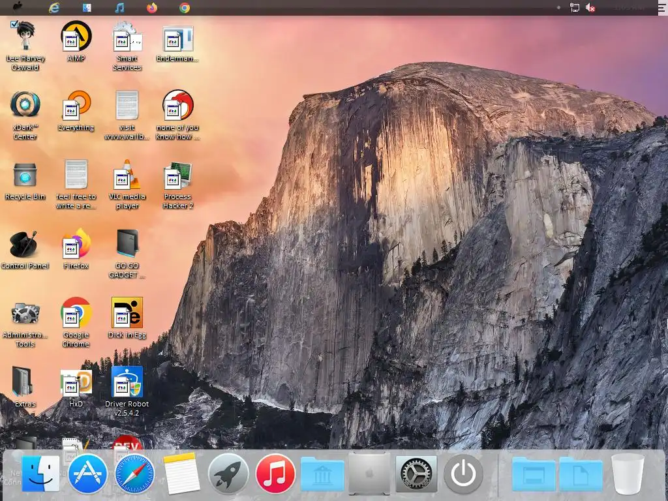Launch Chrome from the top bar
This screenshot has height=501, width=668.
tap(185, 8)
